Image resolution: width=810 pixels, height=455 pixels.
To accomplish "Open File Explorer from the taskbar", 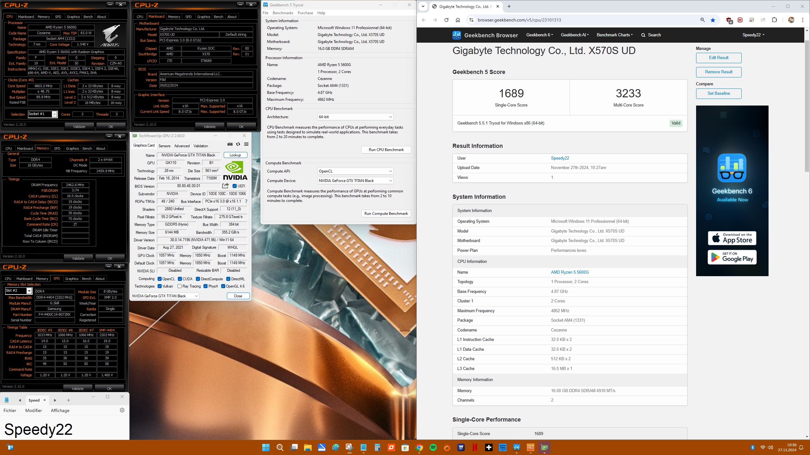I will (x=308, y=447).
